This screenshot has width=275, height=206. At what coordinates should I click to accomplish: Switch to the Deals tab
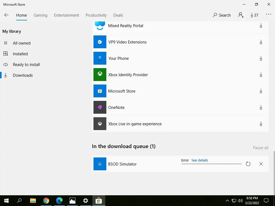pos(118,15)
